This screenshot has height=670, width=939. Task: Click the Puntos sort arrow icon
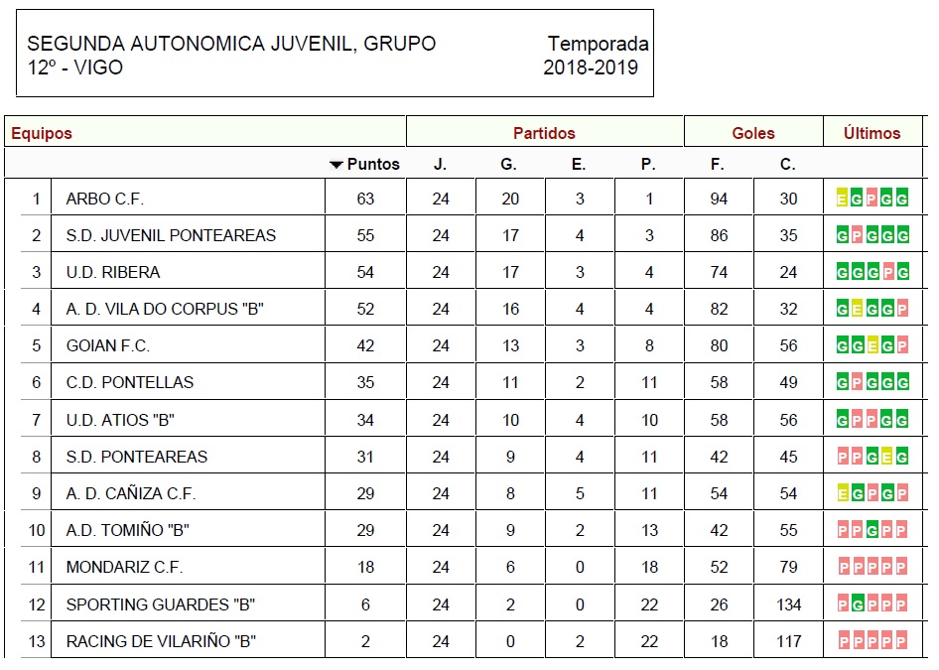[x=335, y=165]
